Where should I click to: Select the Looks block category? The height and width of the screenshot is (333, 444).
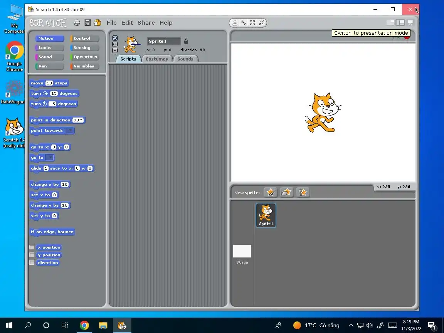click(50, 47)
